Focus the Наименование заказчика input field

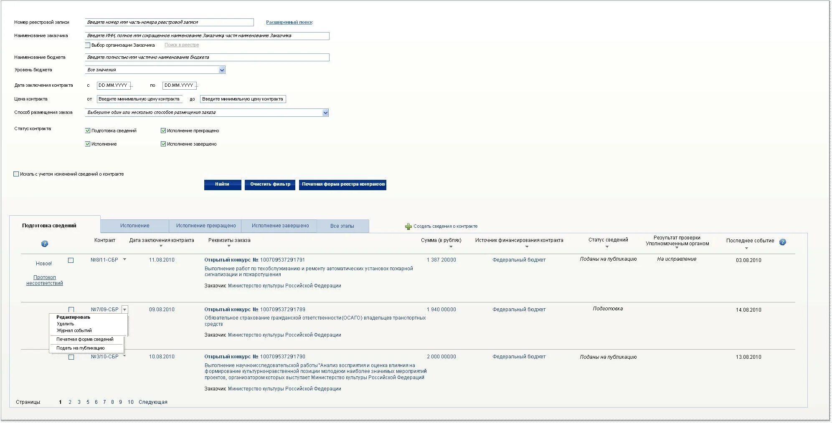207,36
